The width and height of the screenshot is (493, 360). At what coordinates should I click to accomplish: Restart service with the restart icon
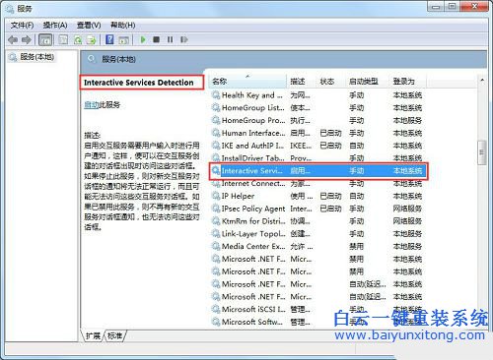(183, 39)
